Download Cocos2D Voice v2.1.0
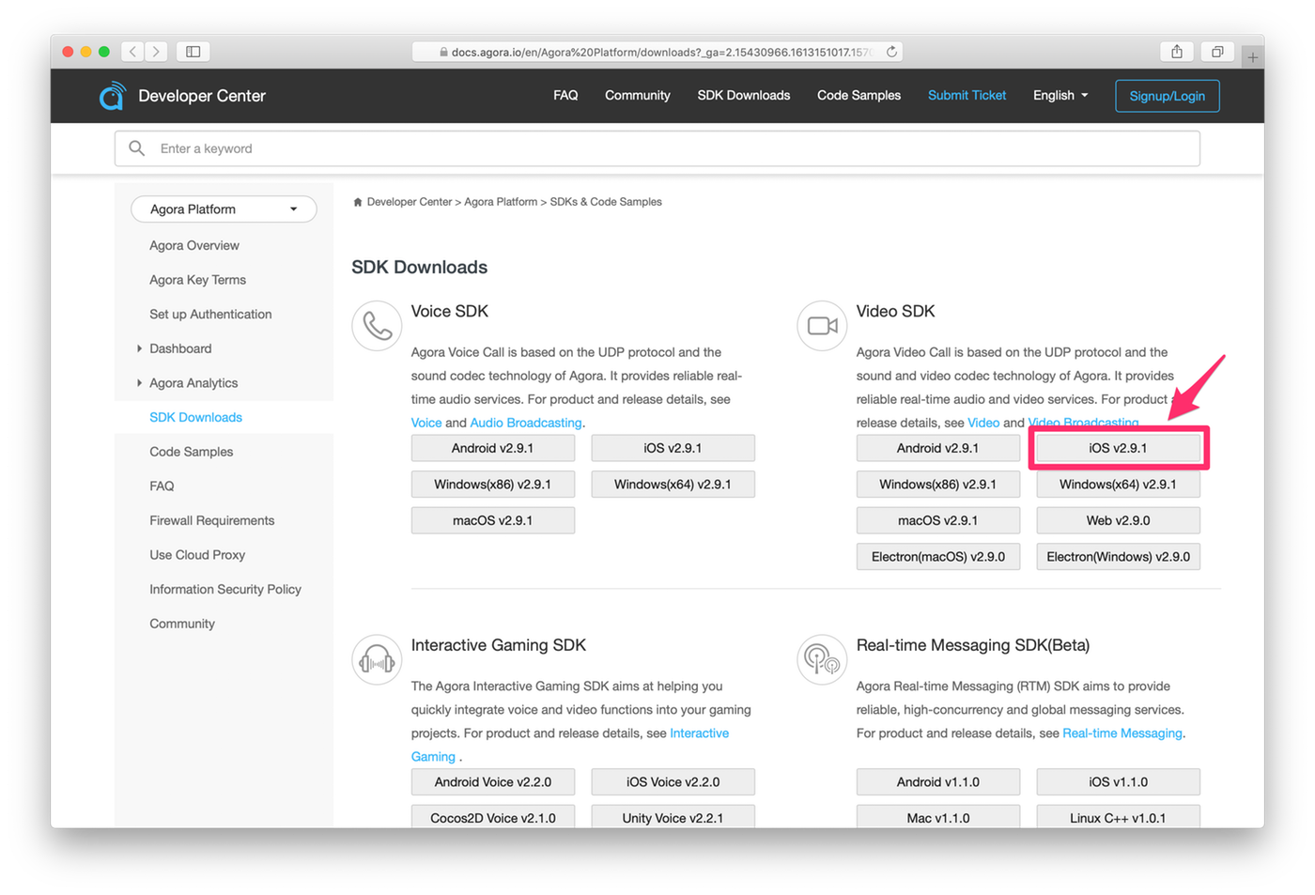The height and width of the screenshot is (895, 1315). coord(492,817)
